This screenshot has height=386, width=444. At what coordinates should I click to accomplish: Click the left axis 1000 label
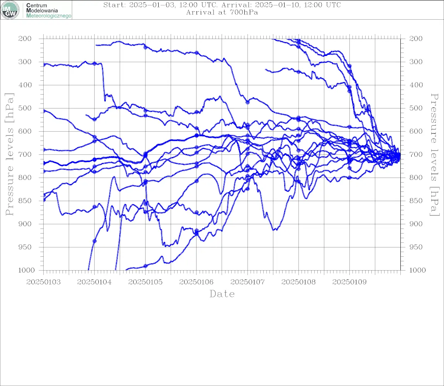coord(26,270)
